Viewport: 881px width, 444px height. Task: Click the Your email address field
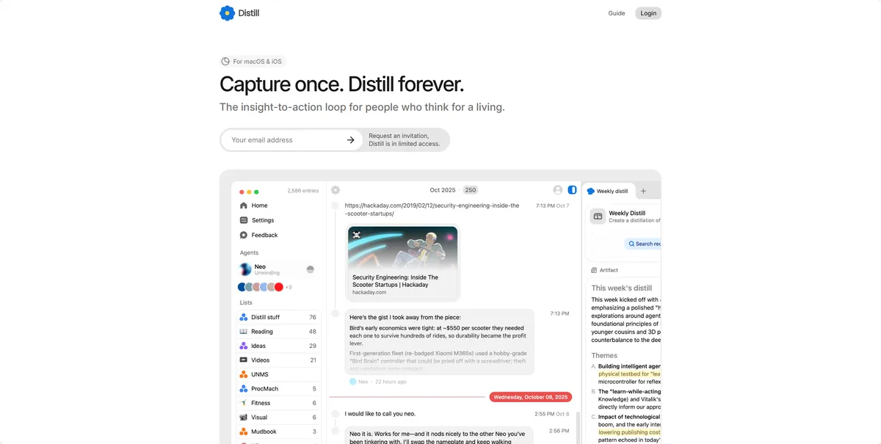(286, 140)
